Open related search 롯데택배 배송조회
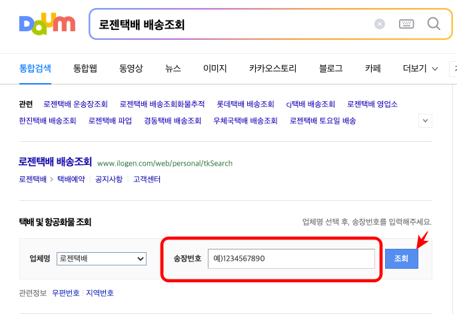 click(x=245, y=104)
